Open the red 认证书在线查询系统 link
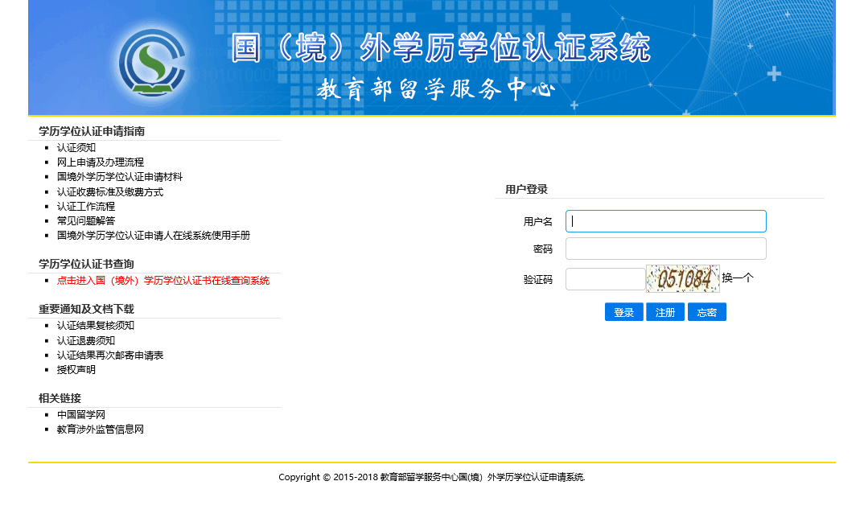The height and width of the screenshot is (518, 864). 163,281
